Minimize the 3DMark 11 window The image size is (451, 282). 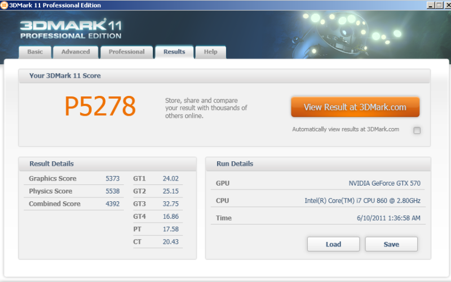pos(431,5)
